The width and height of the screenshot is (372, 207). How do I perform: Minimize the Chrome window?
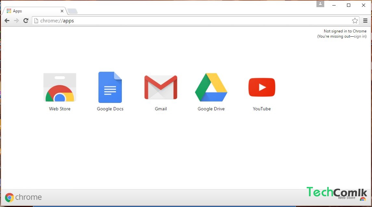(x=334, y=5)
